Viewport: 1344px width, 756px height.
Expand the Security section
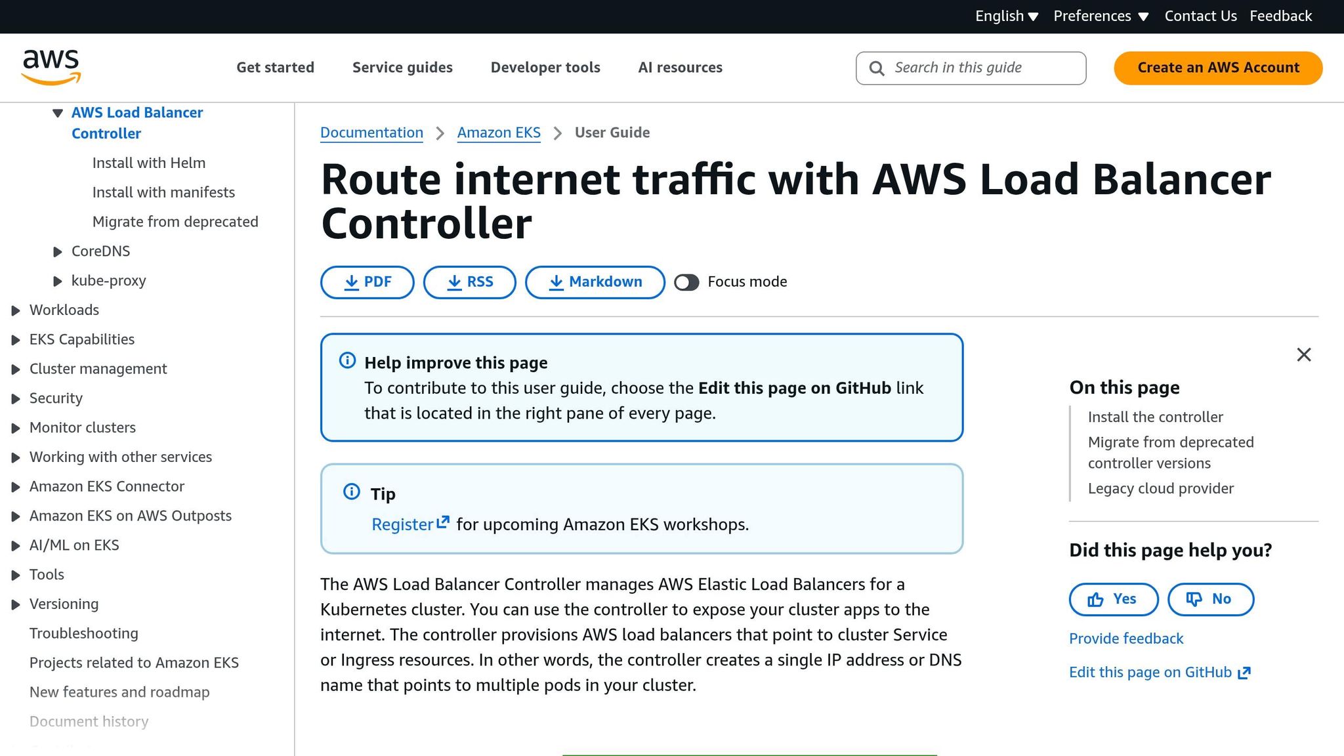tap(16, 399)
